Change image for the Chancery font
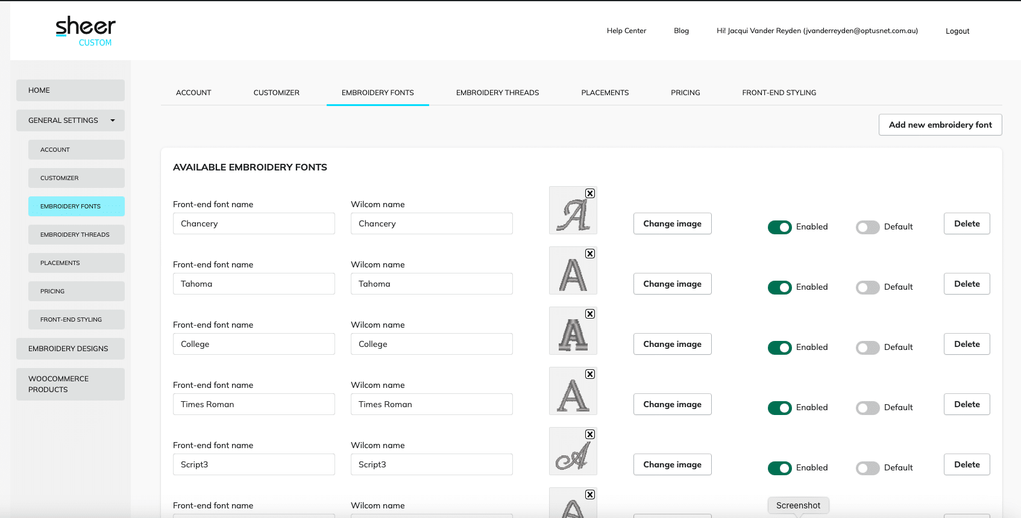 (673, 223)
